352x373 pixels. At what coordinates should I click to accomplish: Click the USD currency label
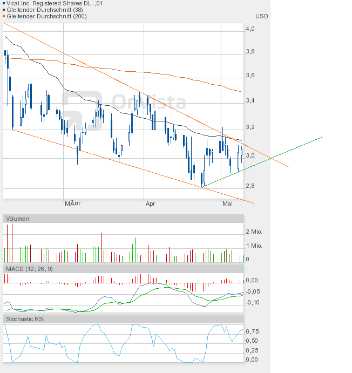(x=262, y=16)
